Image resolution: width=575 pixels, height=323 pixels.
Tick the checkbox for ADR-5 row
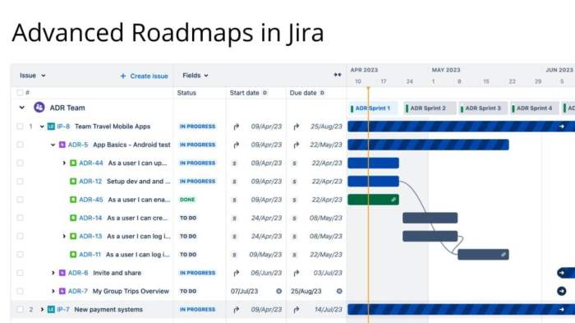(20, 145)
